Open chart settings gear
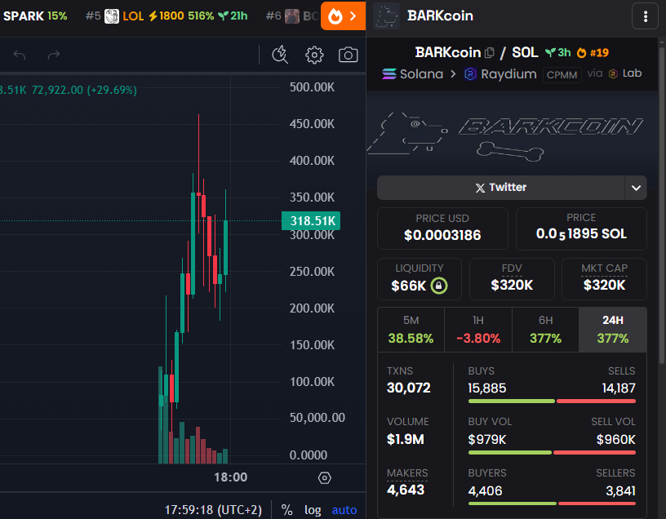This screenshot has width=666, height=519. [x=314, y=55]
